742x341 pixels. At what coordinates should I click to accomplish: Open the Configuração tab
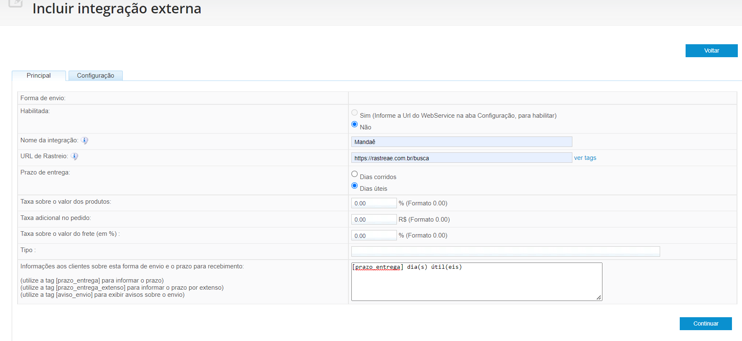pyautogui.click(x=95, y=76)
